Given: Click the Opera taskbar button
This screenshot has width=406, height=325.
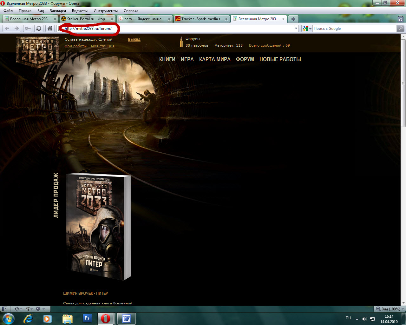Looking at the screenshot, I should point(106,319).
